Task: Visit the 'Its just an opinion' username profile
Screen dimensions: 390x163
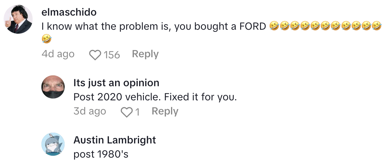Action: 116,83
